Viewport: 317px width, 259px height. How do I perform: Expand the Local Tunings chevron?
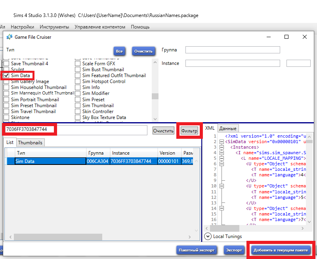[x=208, y=236]
